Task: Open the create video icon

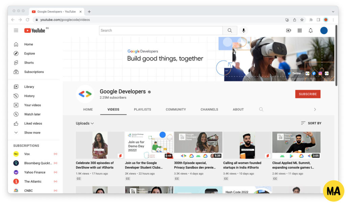Action: click(289, 30)
